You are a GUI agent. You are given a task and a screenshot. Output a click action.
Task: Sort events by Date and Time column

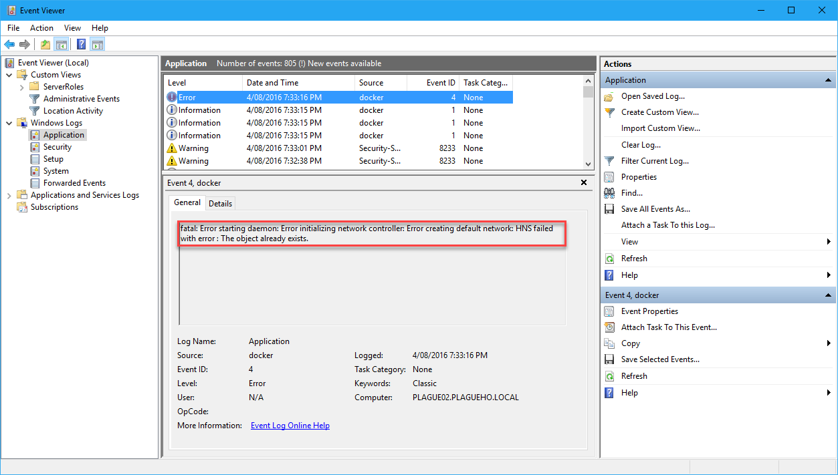click(x=298, y=83)
